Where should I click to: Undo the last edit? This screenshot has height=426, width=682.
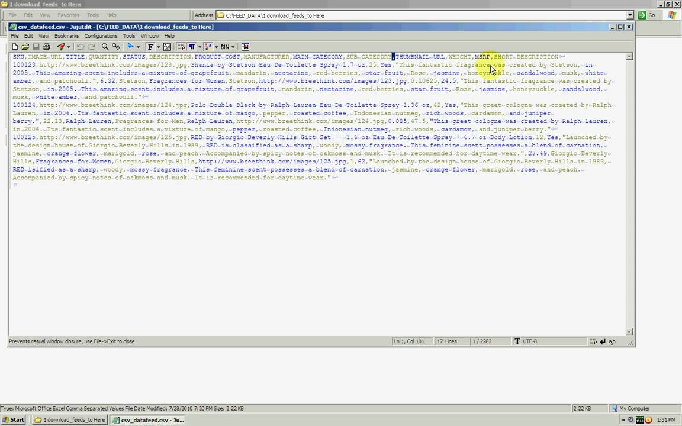click(x=81, y=47)
